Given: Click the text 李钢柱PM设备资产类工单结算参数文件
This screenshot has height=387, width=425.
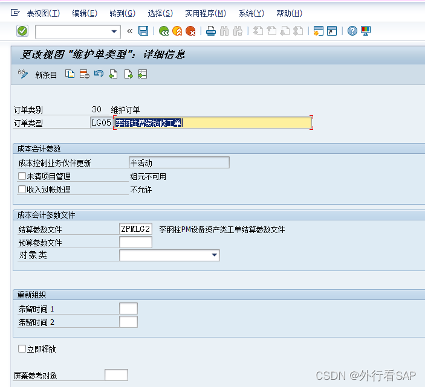Looking at the screenshot, I should click(x=222, y=229).
